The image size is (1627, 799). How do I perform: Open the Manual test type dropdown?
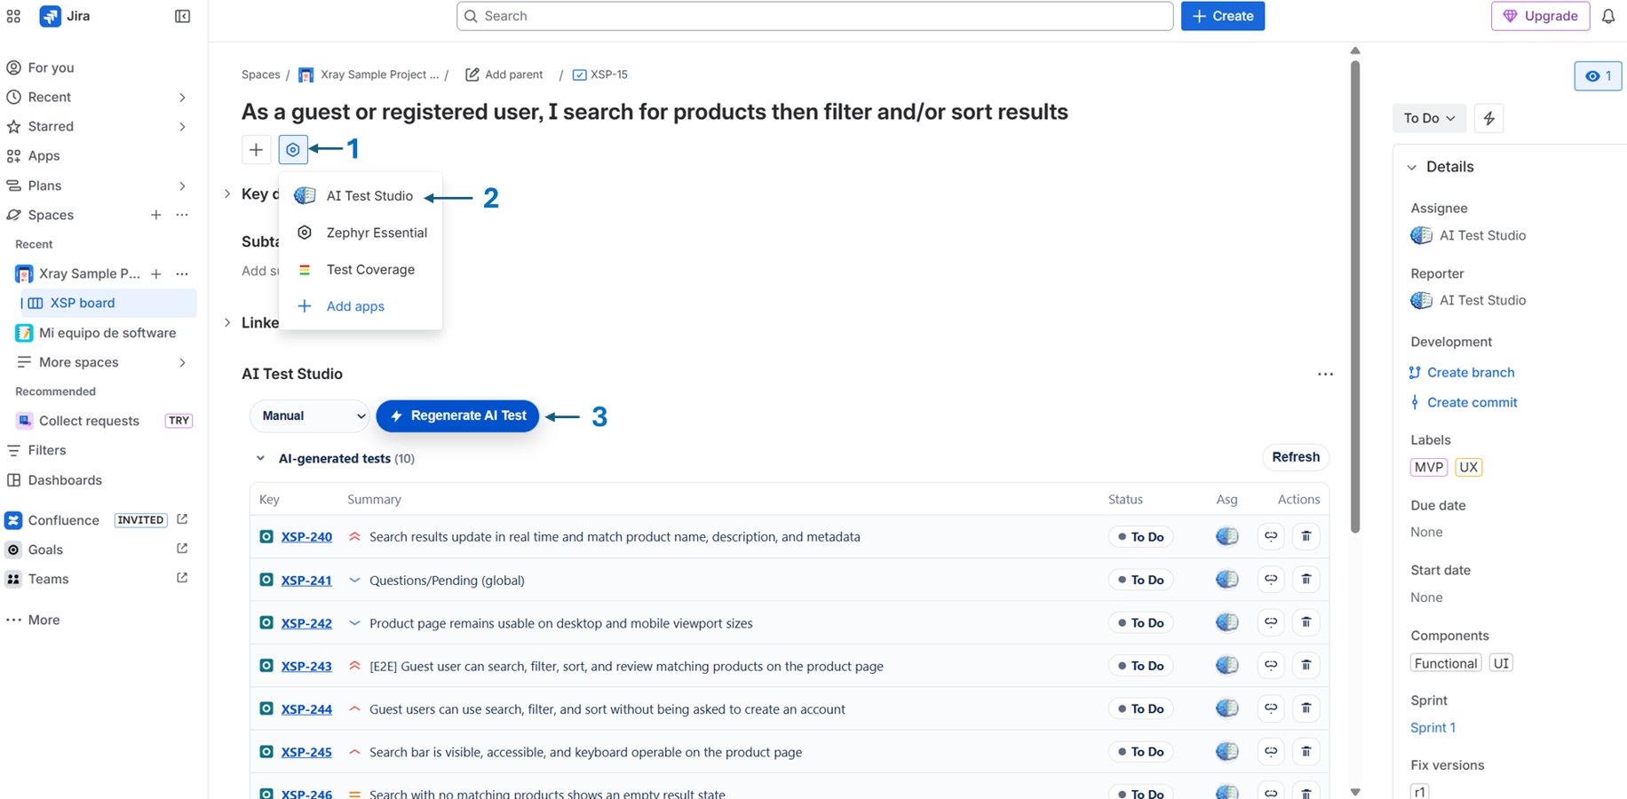pos(309,415)
